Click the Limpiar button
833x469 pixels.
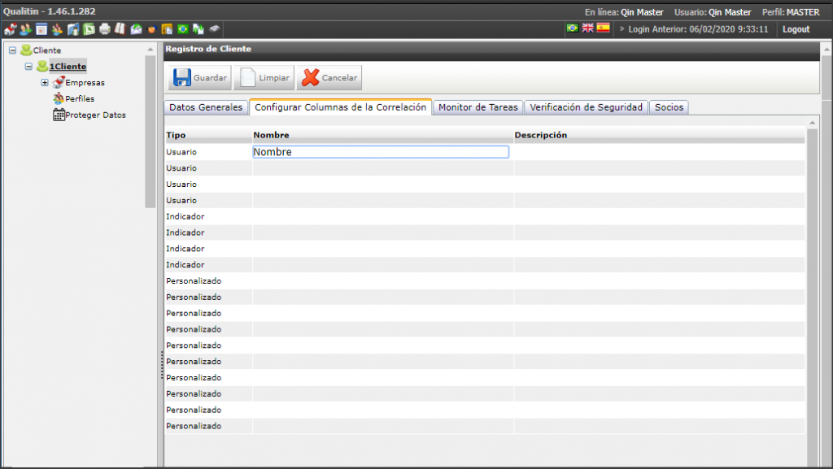point(264,77)
